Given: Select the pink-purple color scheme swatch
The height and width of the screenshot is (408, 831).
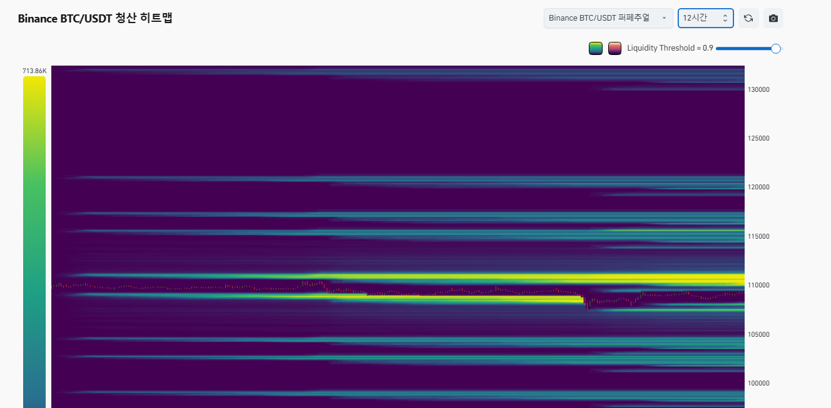Looking at the screenshot, I should point(615,48).
